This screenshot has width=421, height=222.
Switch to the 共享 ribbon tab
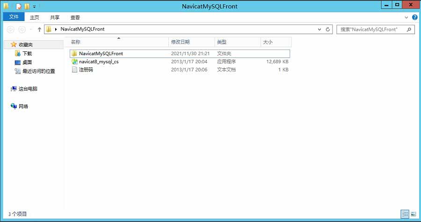(x=55, y=17)
